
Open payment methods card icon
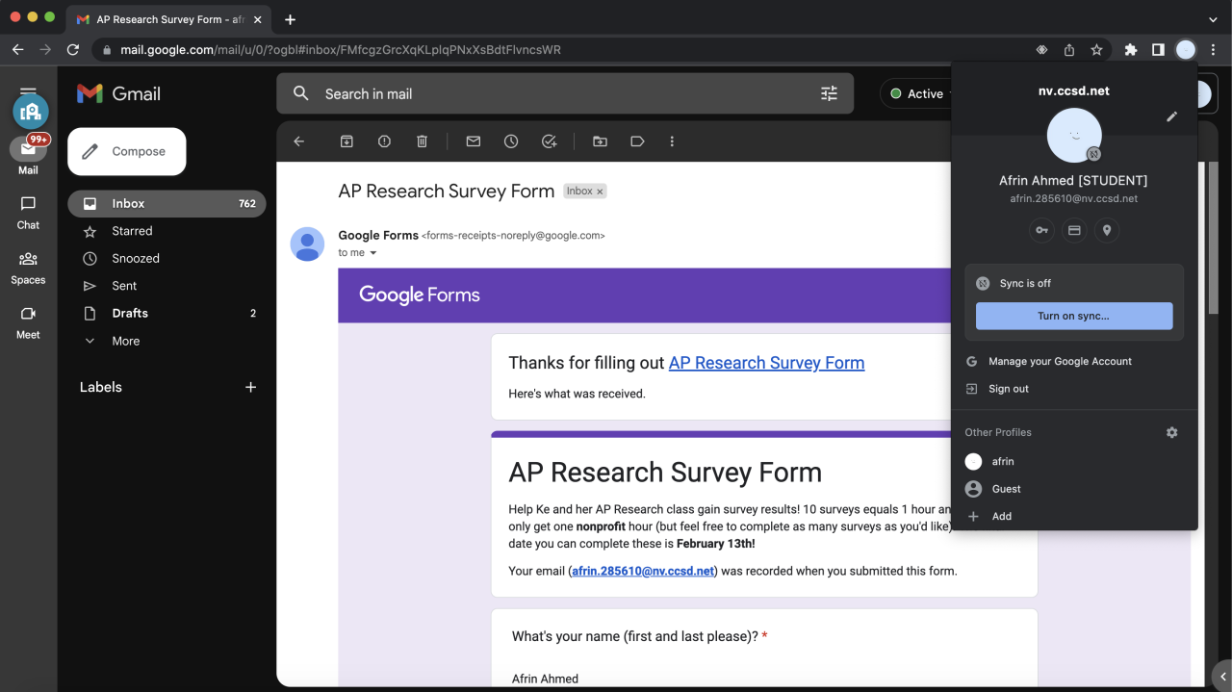pos(1074,231)
